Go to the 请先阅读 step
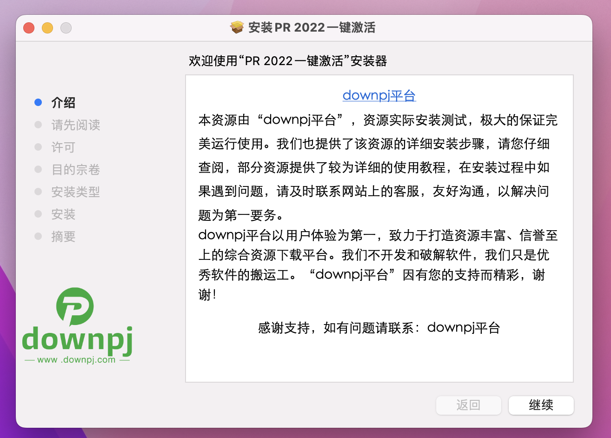Screen dimensions: 611x438 [75, 125]
